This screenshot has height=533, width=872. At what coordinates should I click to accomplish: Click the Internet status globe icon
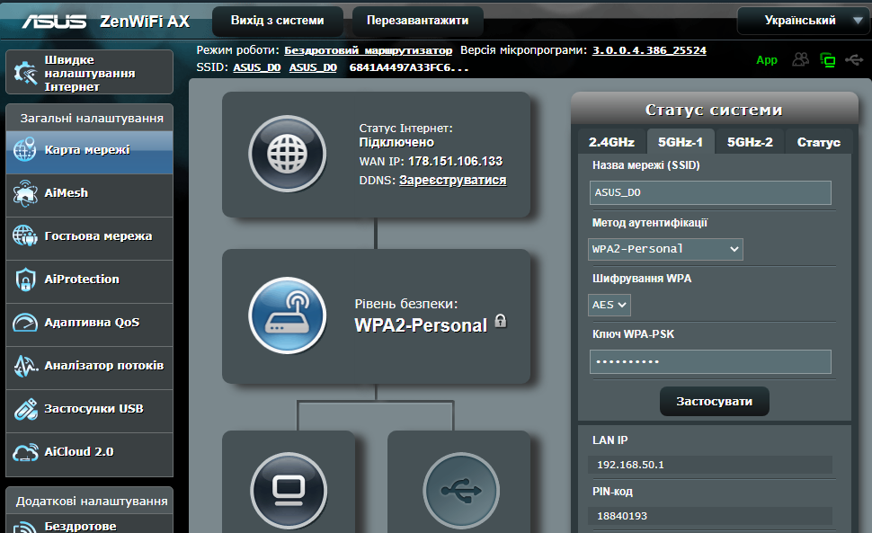pos(287,154)
